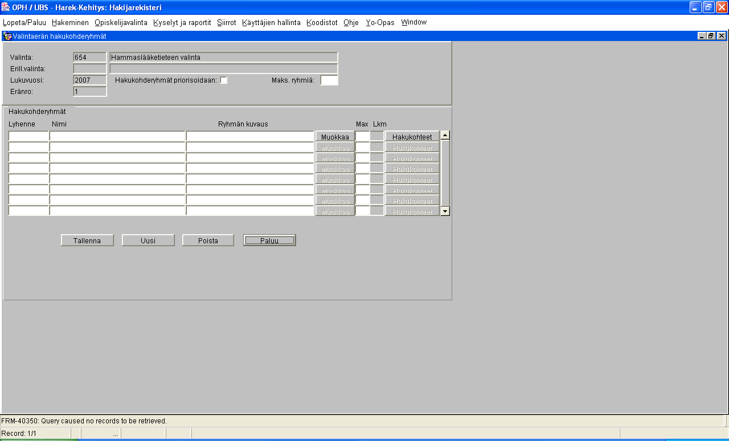Open the Window menu
This screenshot has height=441, width=729.
point(414,22)
